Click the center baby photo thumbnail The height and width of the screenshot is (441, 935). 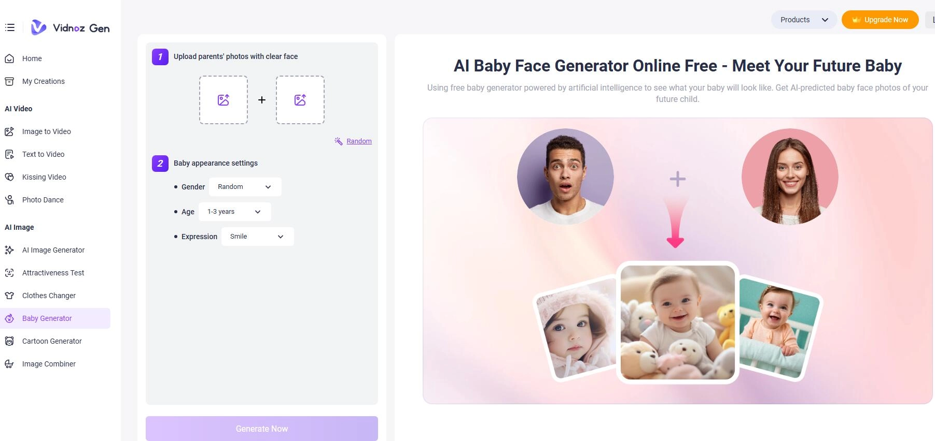(678, 322)
